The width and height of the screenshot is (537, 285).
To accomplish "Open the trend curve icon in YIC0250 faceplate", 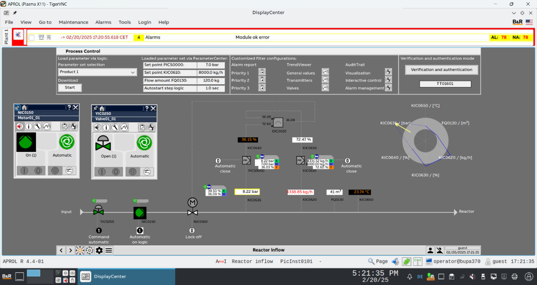I will 124,127.
